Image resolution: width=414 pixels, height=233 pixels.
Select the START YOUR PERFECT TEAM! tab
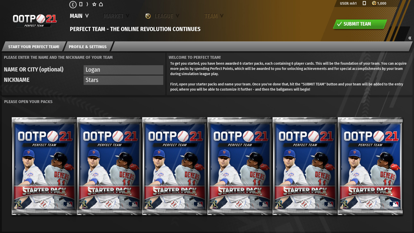click(34, 47)
